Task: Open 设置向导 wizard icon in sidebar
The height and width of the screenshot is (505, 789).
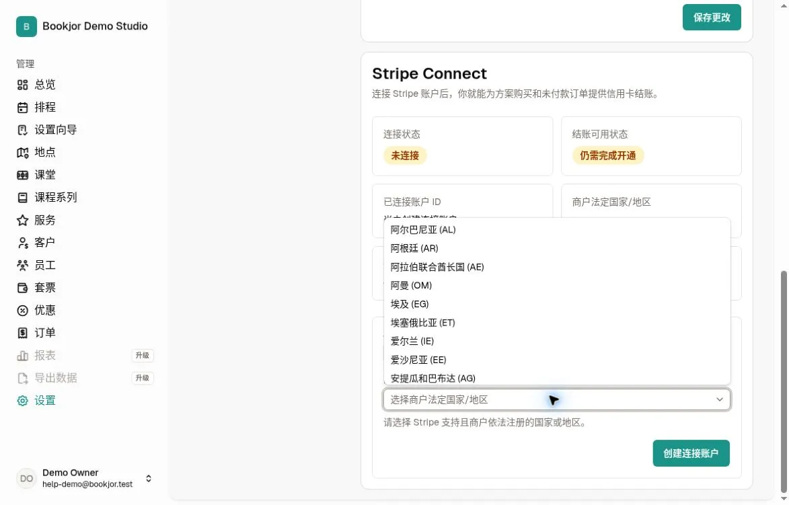Action: click(22, 130)
